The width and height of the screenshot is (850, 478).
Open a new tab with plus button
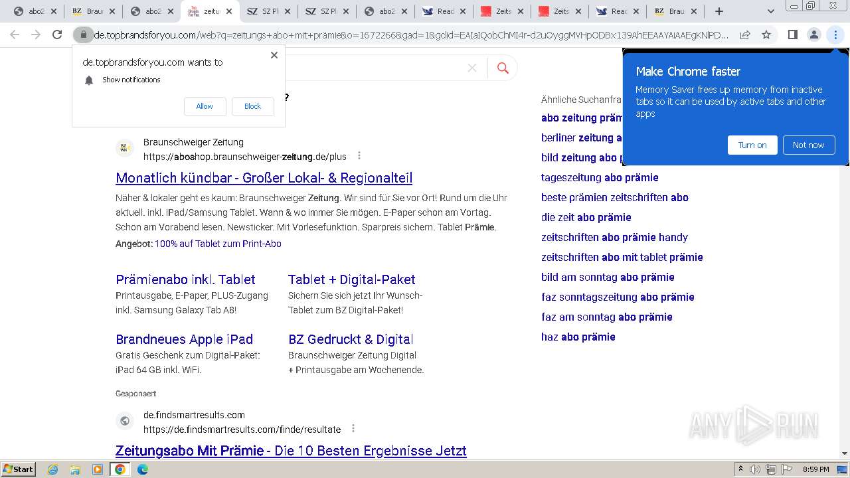coord(719,11)
